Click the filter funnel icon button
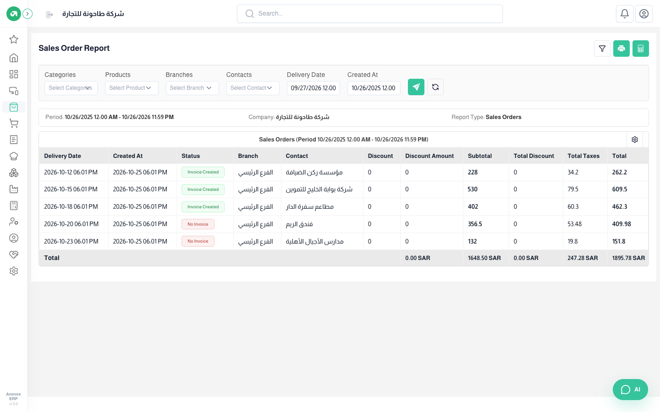Screen dimensions: 660x412 [x=602, y=49]
